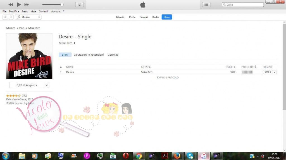This screenshot has height=160, width=286.
Task: Open the AirPlay output button
Action: [x=79, y=5]
